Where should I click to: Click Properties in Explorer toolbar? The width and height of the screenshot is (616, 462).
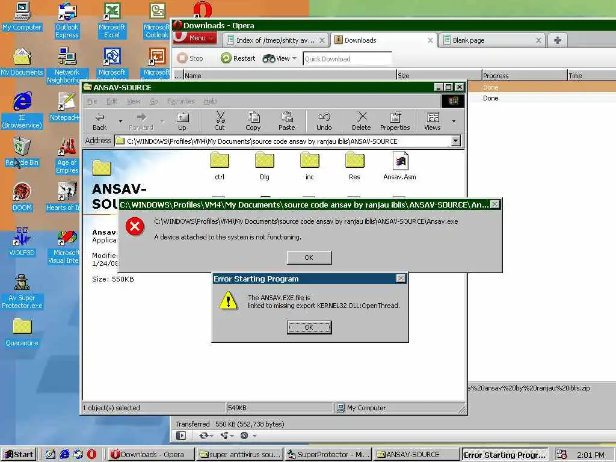pyautogui.click(x=395, y=121)
